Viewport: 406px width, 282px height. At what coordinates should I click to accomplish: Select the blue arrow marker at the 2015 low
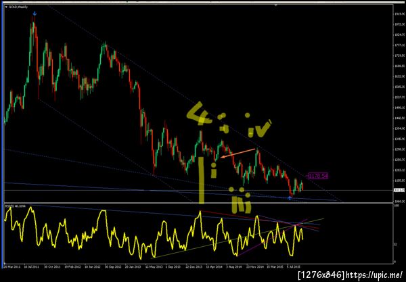(x=290, y=198)
